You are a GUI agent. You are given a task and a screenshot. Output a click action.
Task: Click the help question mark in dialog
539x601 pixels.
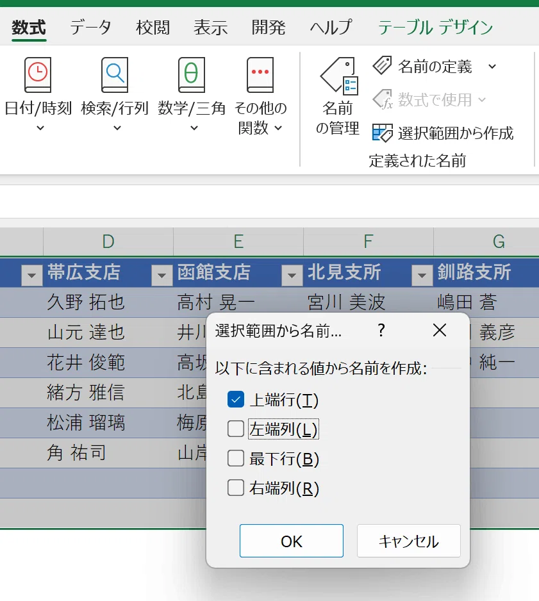click(x=381, y=330)
